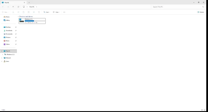Screen dimensions: 208x112
Task: Expand the Linux tree node
Action: coord(2,61)
